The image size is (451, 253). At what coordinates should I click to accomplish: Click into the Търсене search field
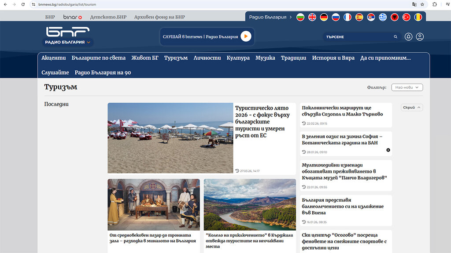click(x=357, y=37)
